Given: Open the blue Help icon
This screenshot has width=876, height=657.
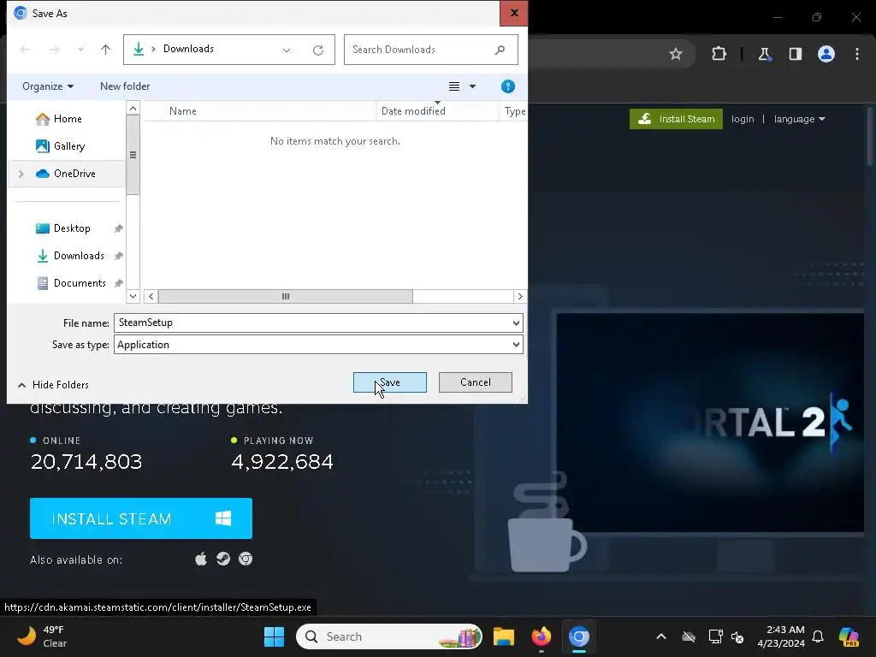Looking at the screenshot, I should click(x=508, y=86).
